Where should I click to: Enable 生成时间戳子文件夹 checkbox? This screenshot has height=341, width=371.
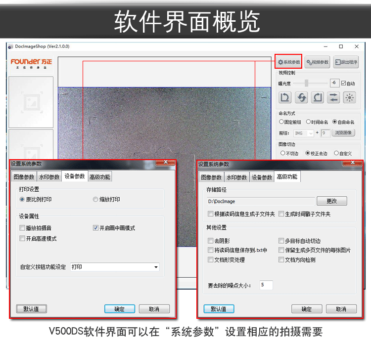pos(281,214)
